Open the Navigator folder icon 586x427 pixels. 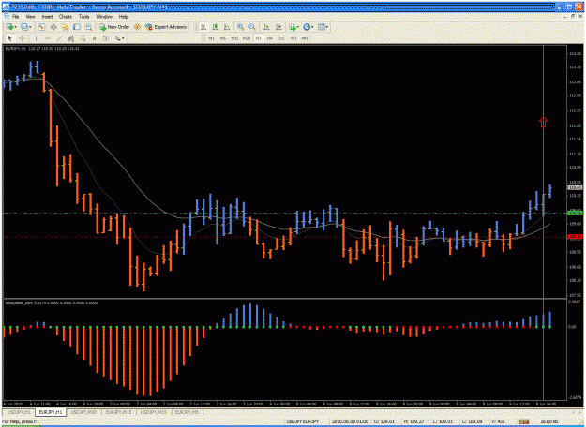(x=65, y=27)
